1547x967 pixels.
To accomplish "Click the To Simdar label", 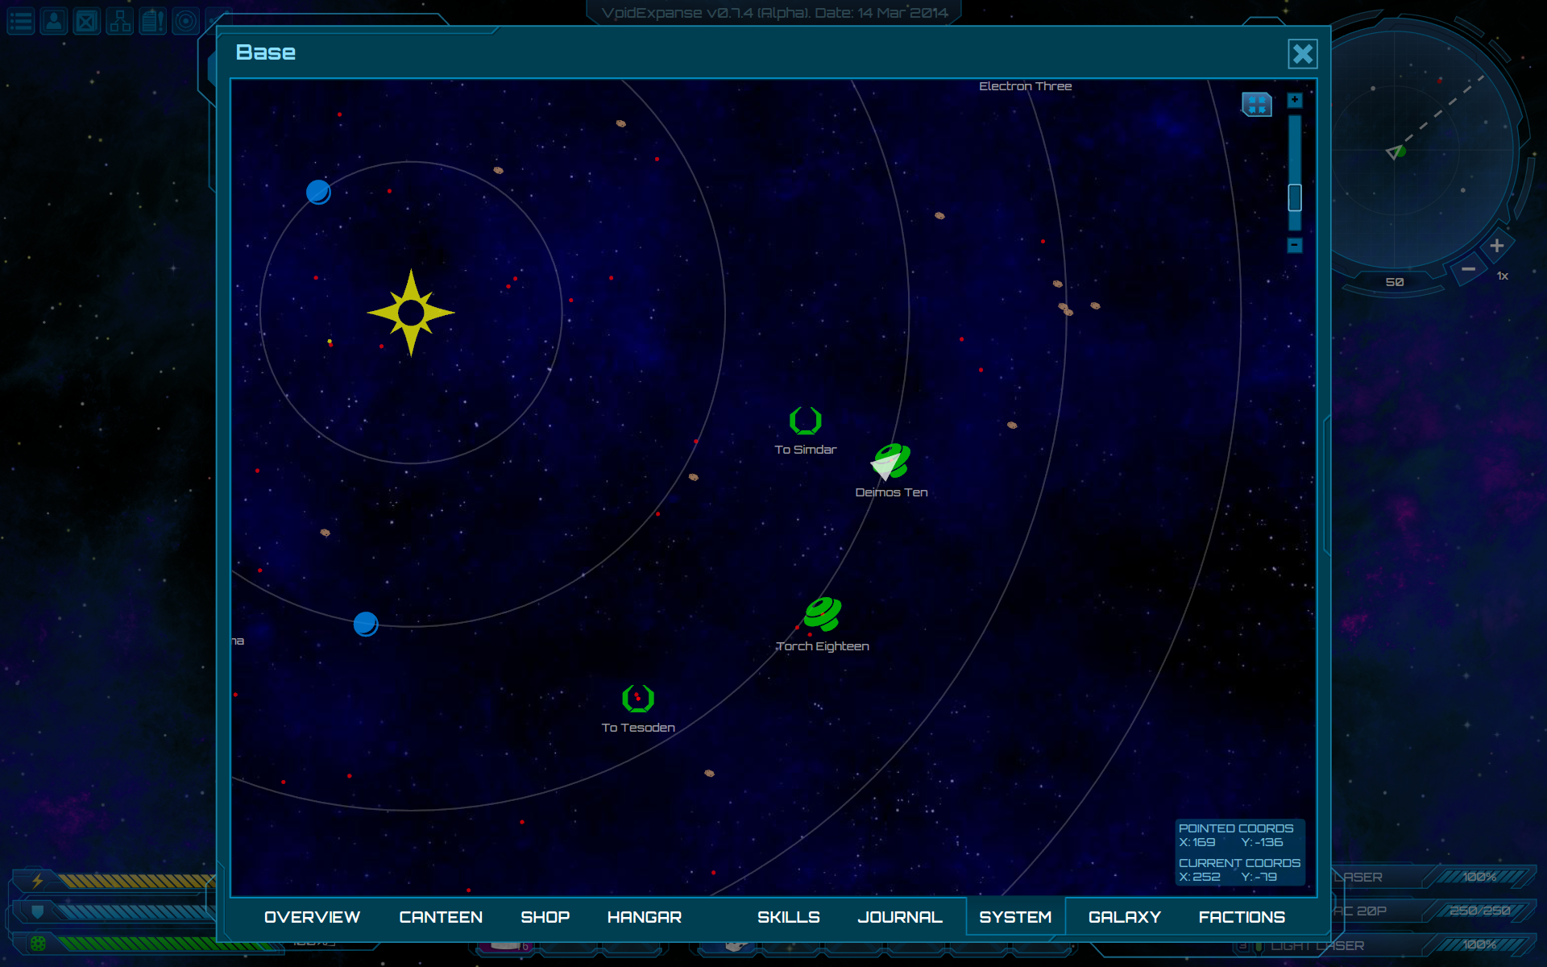I will (805, 450).
